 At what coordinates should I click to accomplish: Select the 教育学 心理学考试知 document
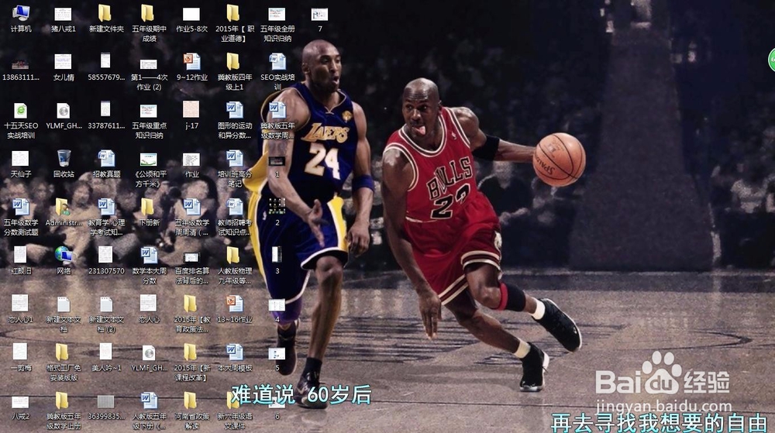click(105, 207)
